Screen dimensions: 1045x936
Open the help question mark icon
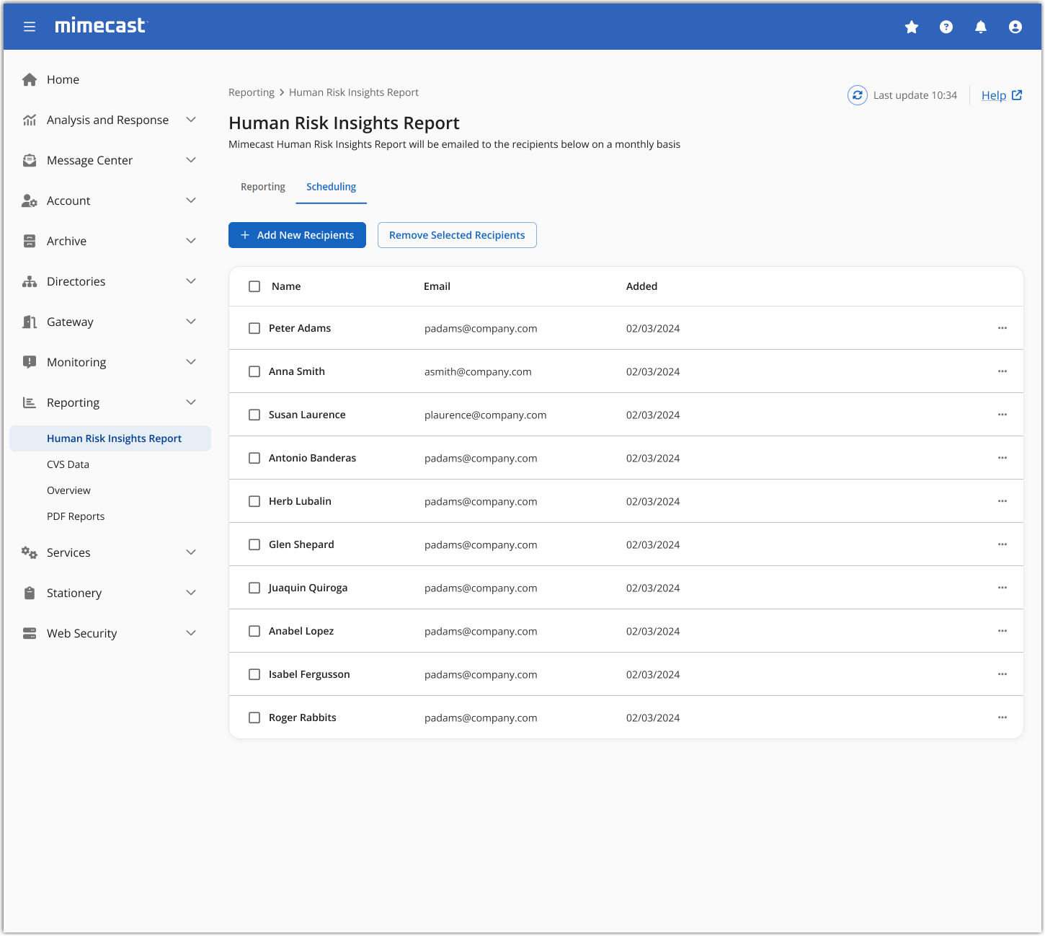946,27
